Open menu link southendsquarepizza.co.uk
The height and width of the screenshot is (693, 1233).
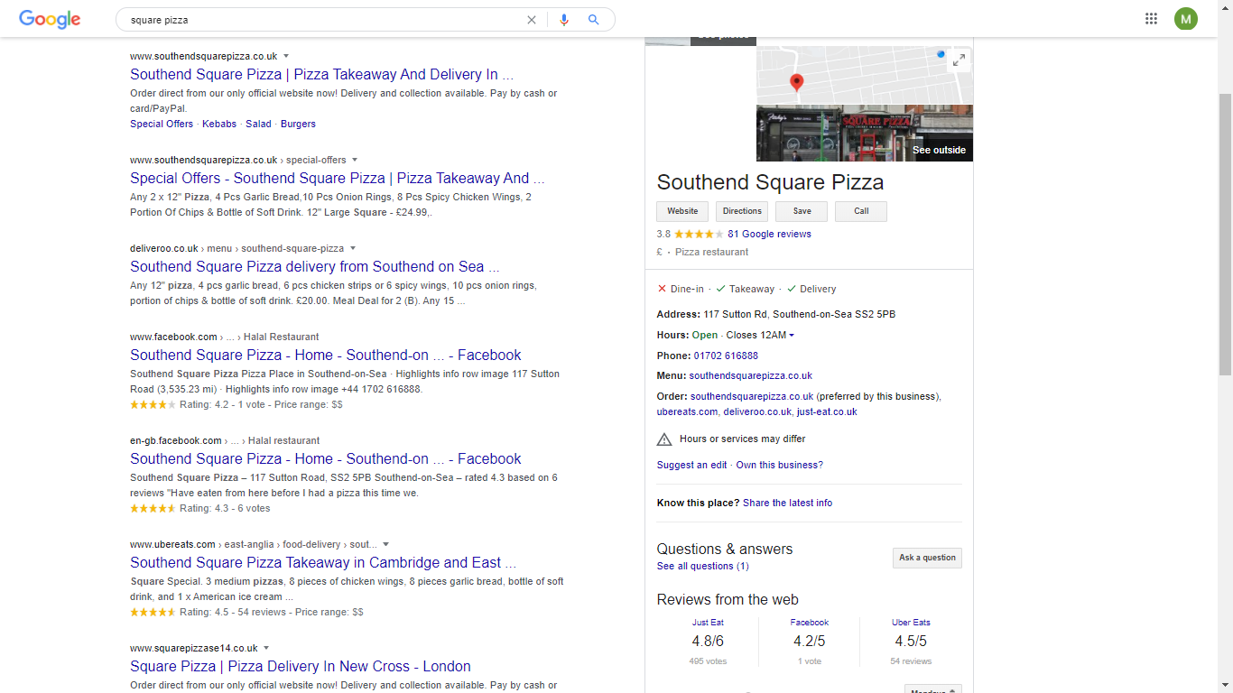coord(750,375)
